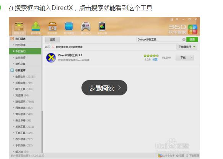Select 办公软件 (727) category
This screenshot has width=223, height=159.
pos(24,139)
